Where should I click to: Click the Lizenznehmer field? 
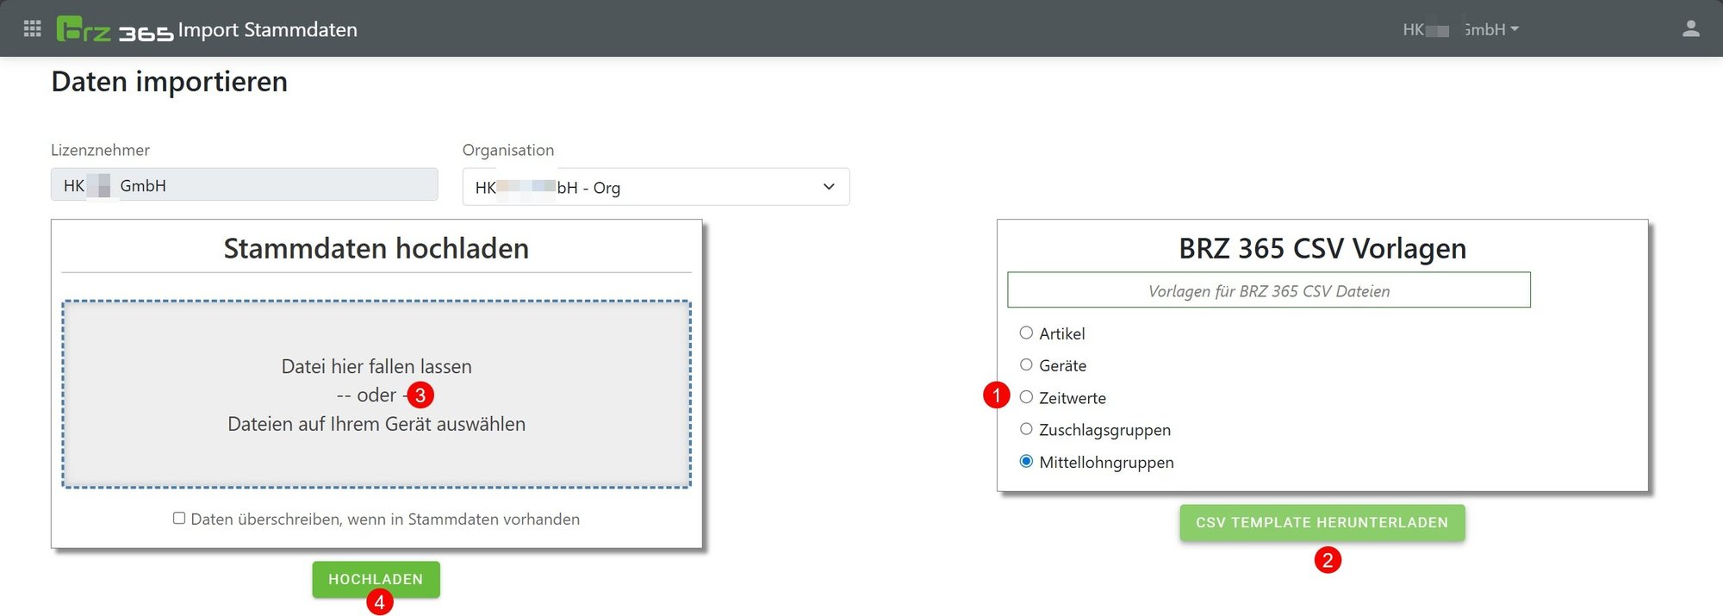point(244,185)
